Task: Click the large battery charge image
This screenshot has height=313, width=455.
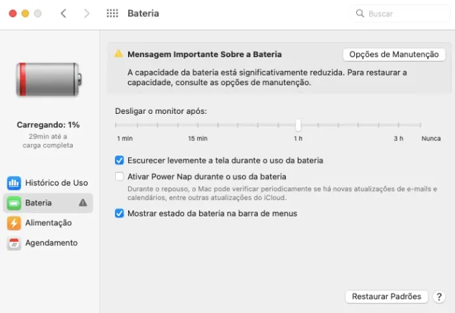Action: (x=49, y=79)
